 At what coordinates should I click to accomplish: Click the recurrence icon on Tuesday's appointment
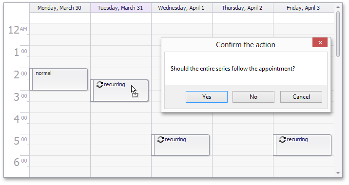point(99,85)
